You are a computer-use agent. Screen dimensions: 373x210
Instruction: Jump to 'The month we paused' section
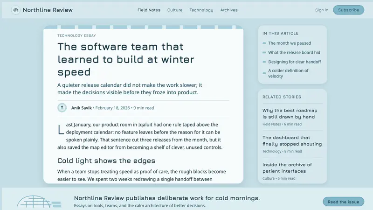point(290,43)
